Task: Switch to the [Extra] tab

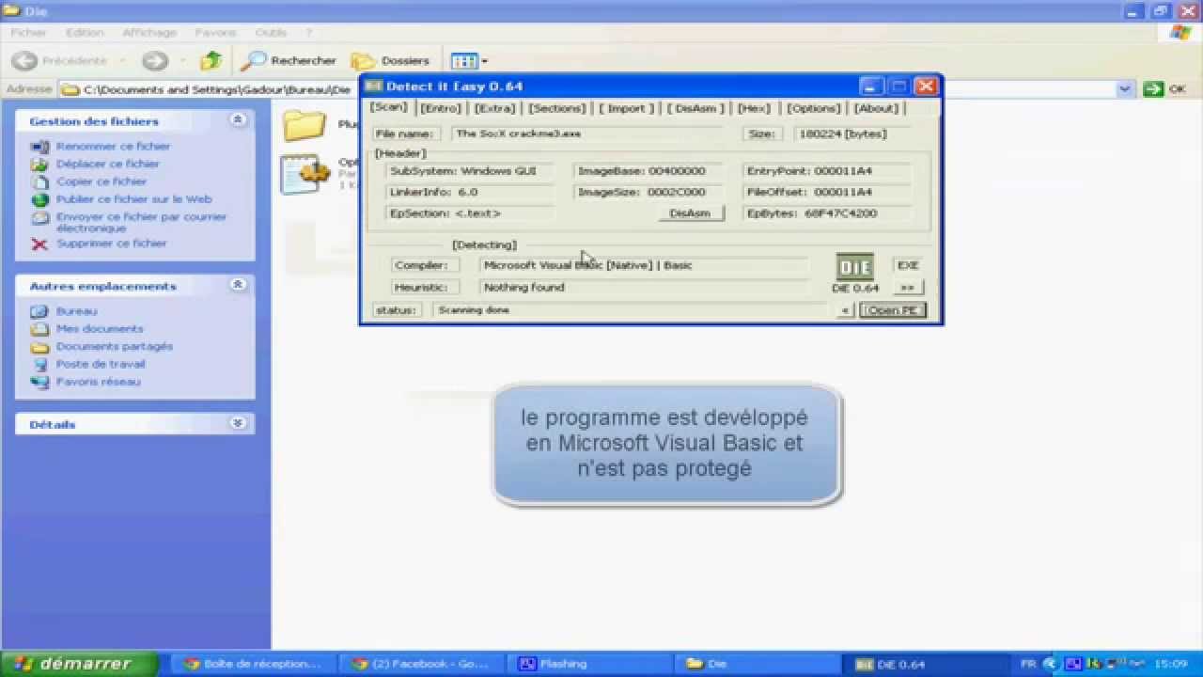Action: click(494, 108)
